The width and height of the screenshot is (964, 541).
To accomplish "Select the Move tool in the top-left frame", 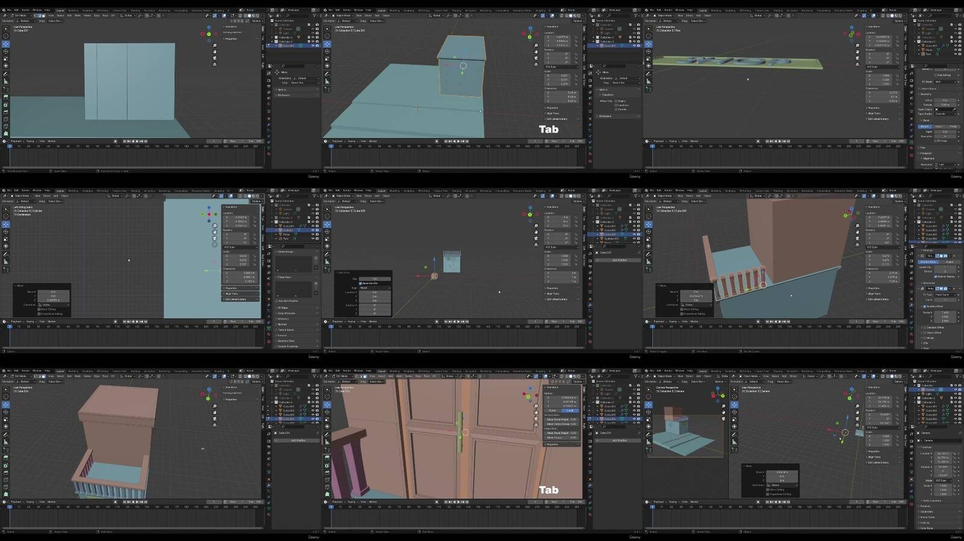I will [x=6, y=44].
